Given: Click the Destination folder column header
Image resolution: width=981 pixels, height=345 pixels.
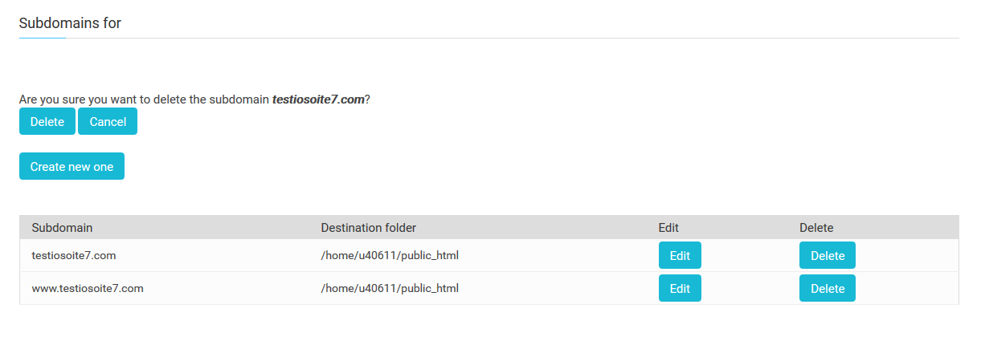Looking at the screenshot, I should [x=368, y=228].
